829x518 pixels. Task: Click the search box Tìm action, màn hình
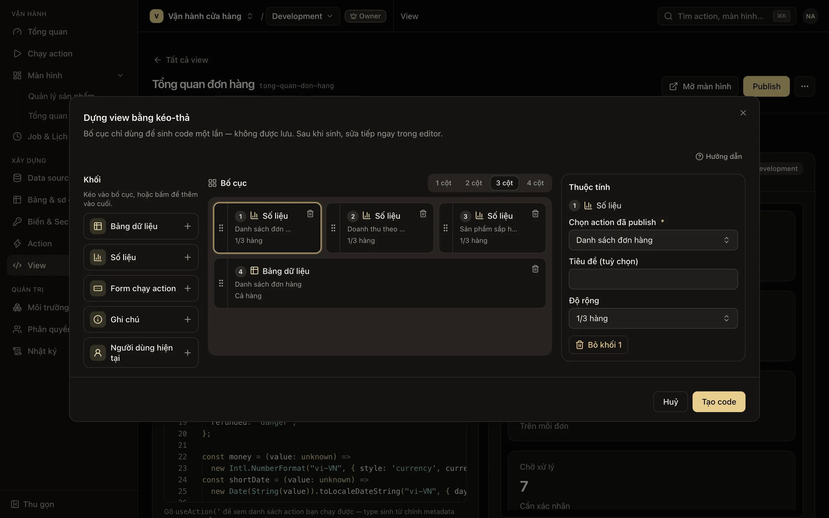(727, 16)
